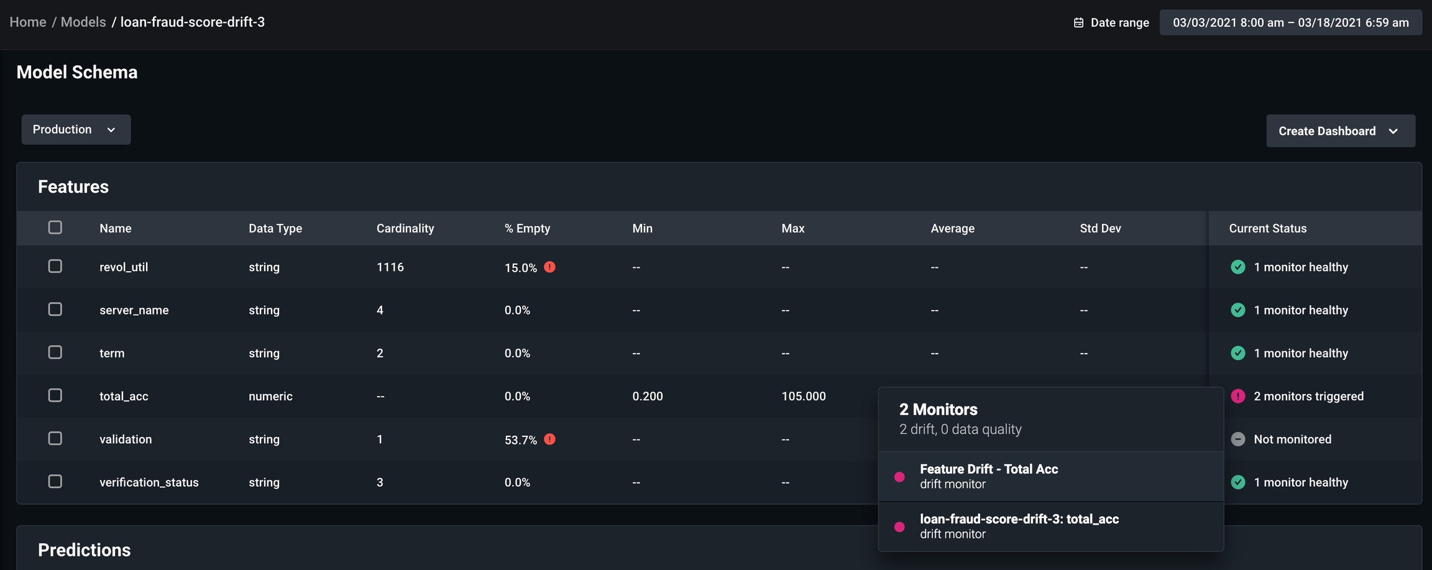The image size is (1432, 570).
Task: Click pink dot beside Feature Drift - Total Acc
Action: tap(899, 477)
